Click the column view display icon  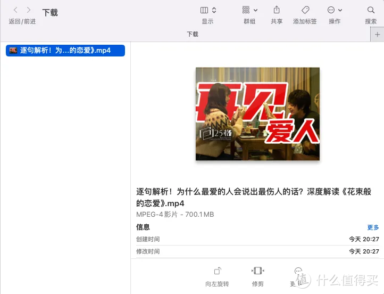click(x=204, y=10)
